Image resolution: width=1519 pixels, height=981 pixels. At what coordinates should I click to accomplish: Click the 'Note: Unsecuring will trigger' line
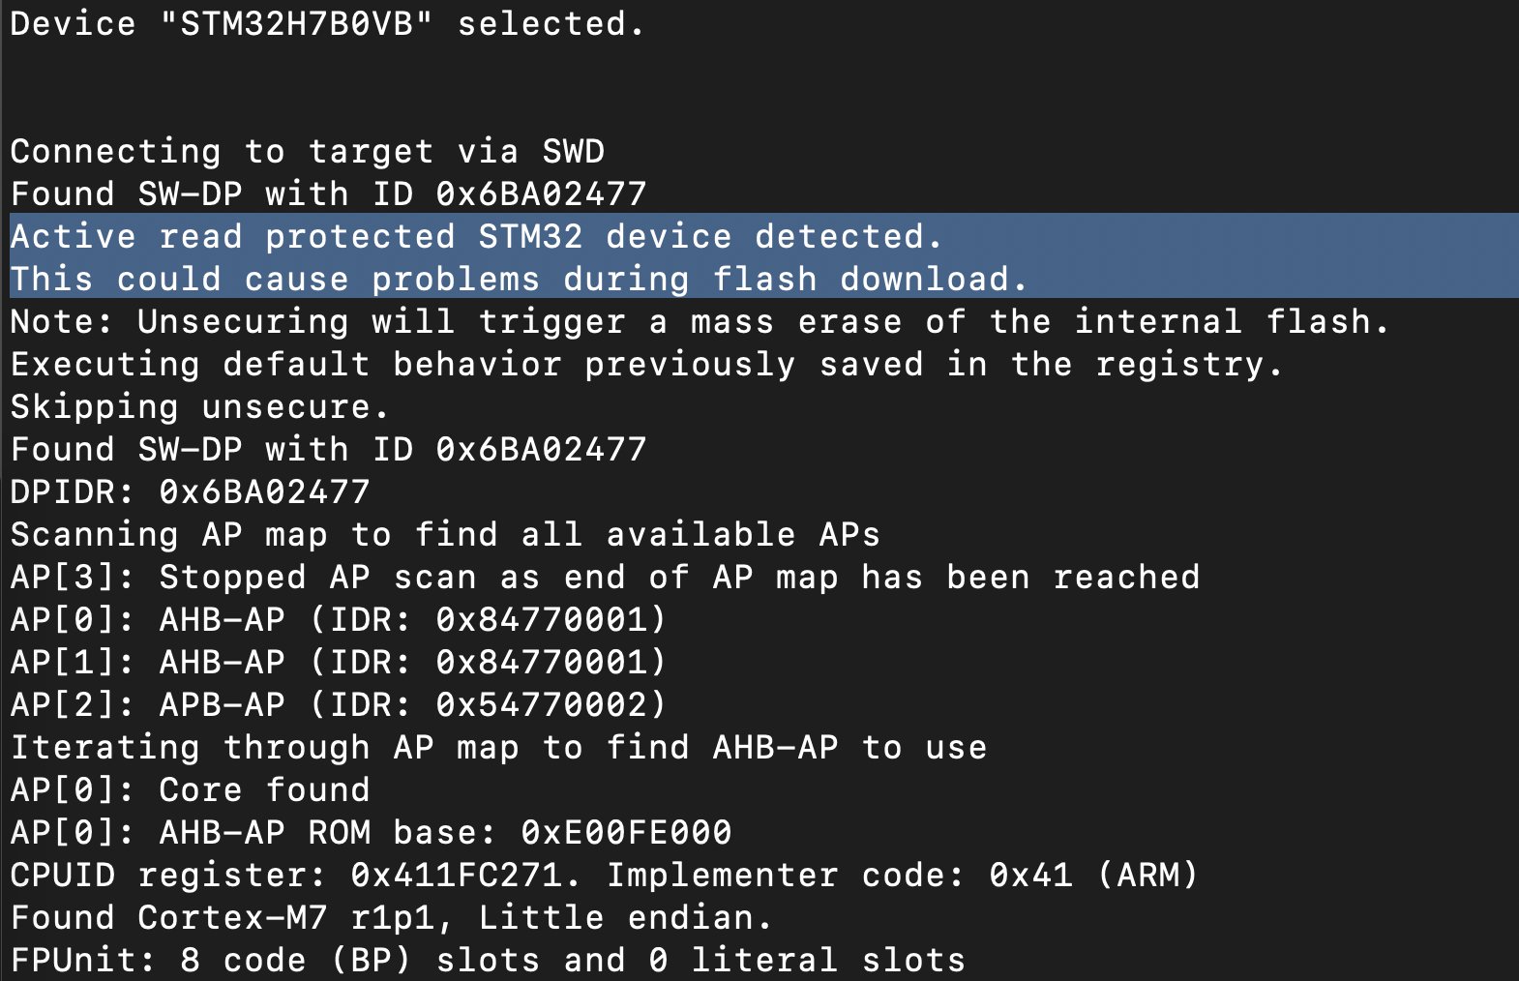click(x=699, y=322)
